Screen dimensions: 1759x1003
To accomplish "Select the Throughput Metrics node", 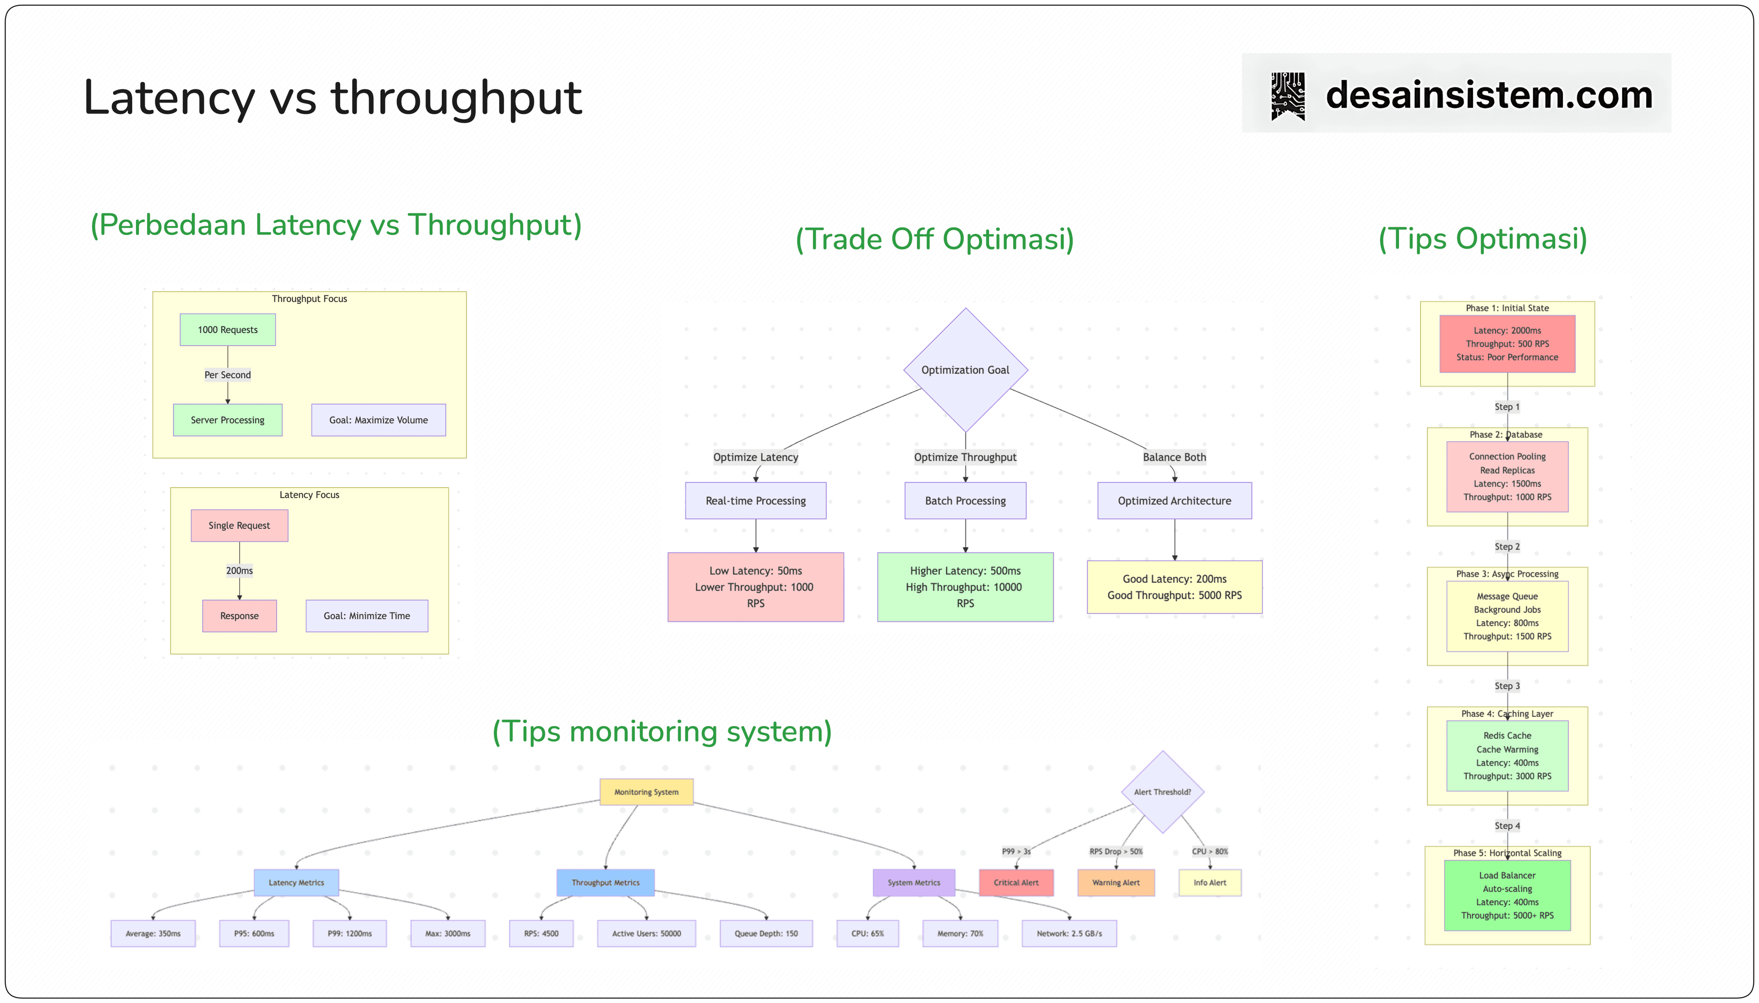I will point(606,883).
